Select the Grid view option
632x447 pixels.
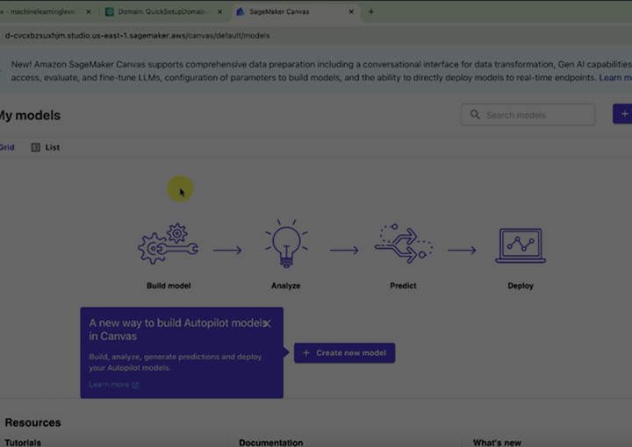coord(7,147)
